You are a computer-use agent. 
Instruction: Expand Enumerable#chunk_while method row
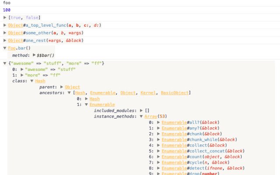158,140
